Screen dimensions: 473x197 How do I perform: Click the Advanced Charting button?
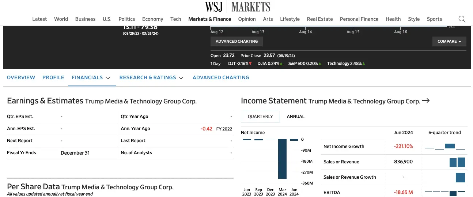coord(236,41)
